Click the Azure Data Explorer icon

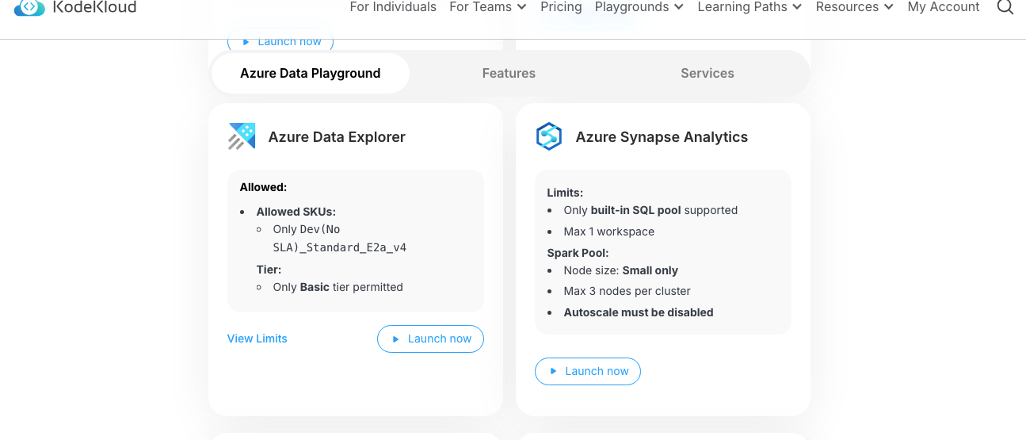point(242,136)
